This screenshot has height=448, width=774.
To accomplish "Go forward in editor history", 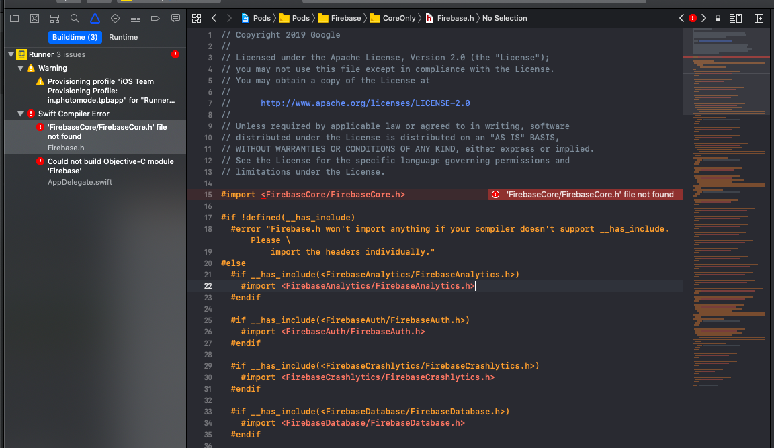I will (229, 18).
